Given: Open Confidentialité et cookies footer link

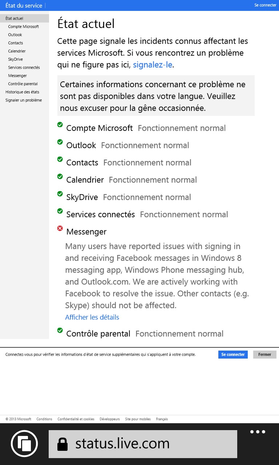Looking at the screenshot, I should click(x=76, y=419).
